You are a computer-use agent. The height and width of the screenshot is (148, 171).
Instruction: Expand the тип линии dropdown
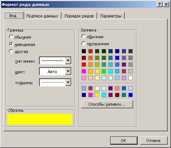(68, 60)
